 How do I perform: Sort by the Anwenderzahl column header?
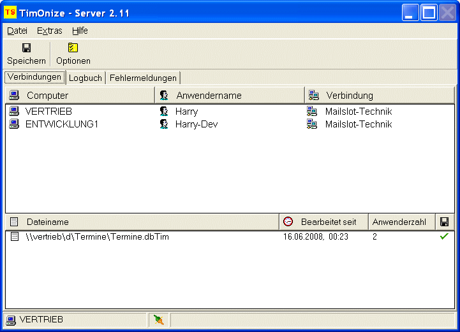click(x=401, y=222)
